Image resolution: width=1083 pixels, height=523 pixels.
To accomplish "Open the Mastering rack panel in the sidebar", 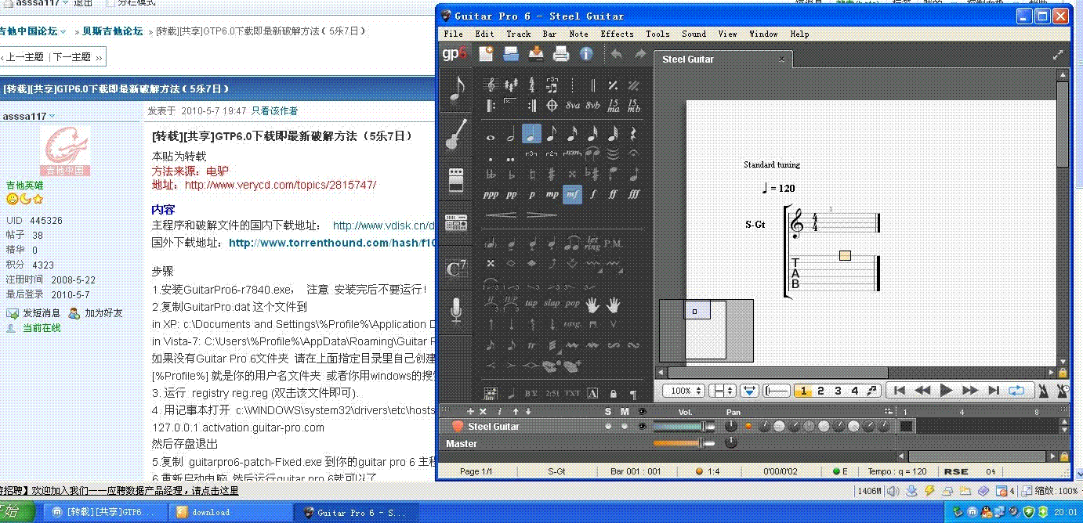I will (x=456, y=223).
